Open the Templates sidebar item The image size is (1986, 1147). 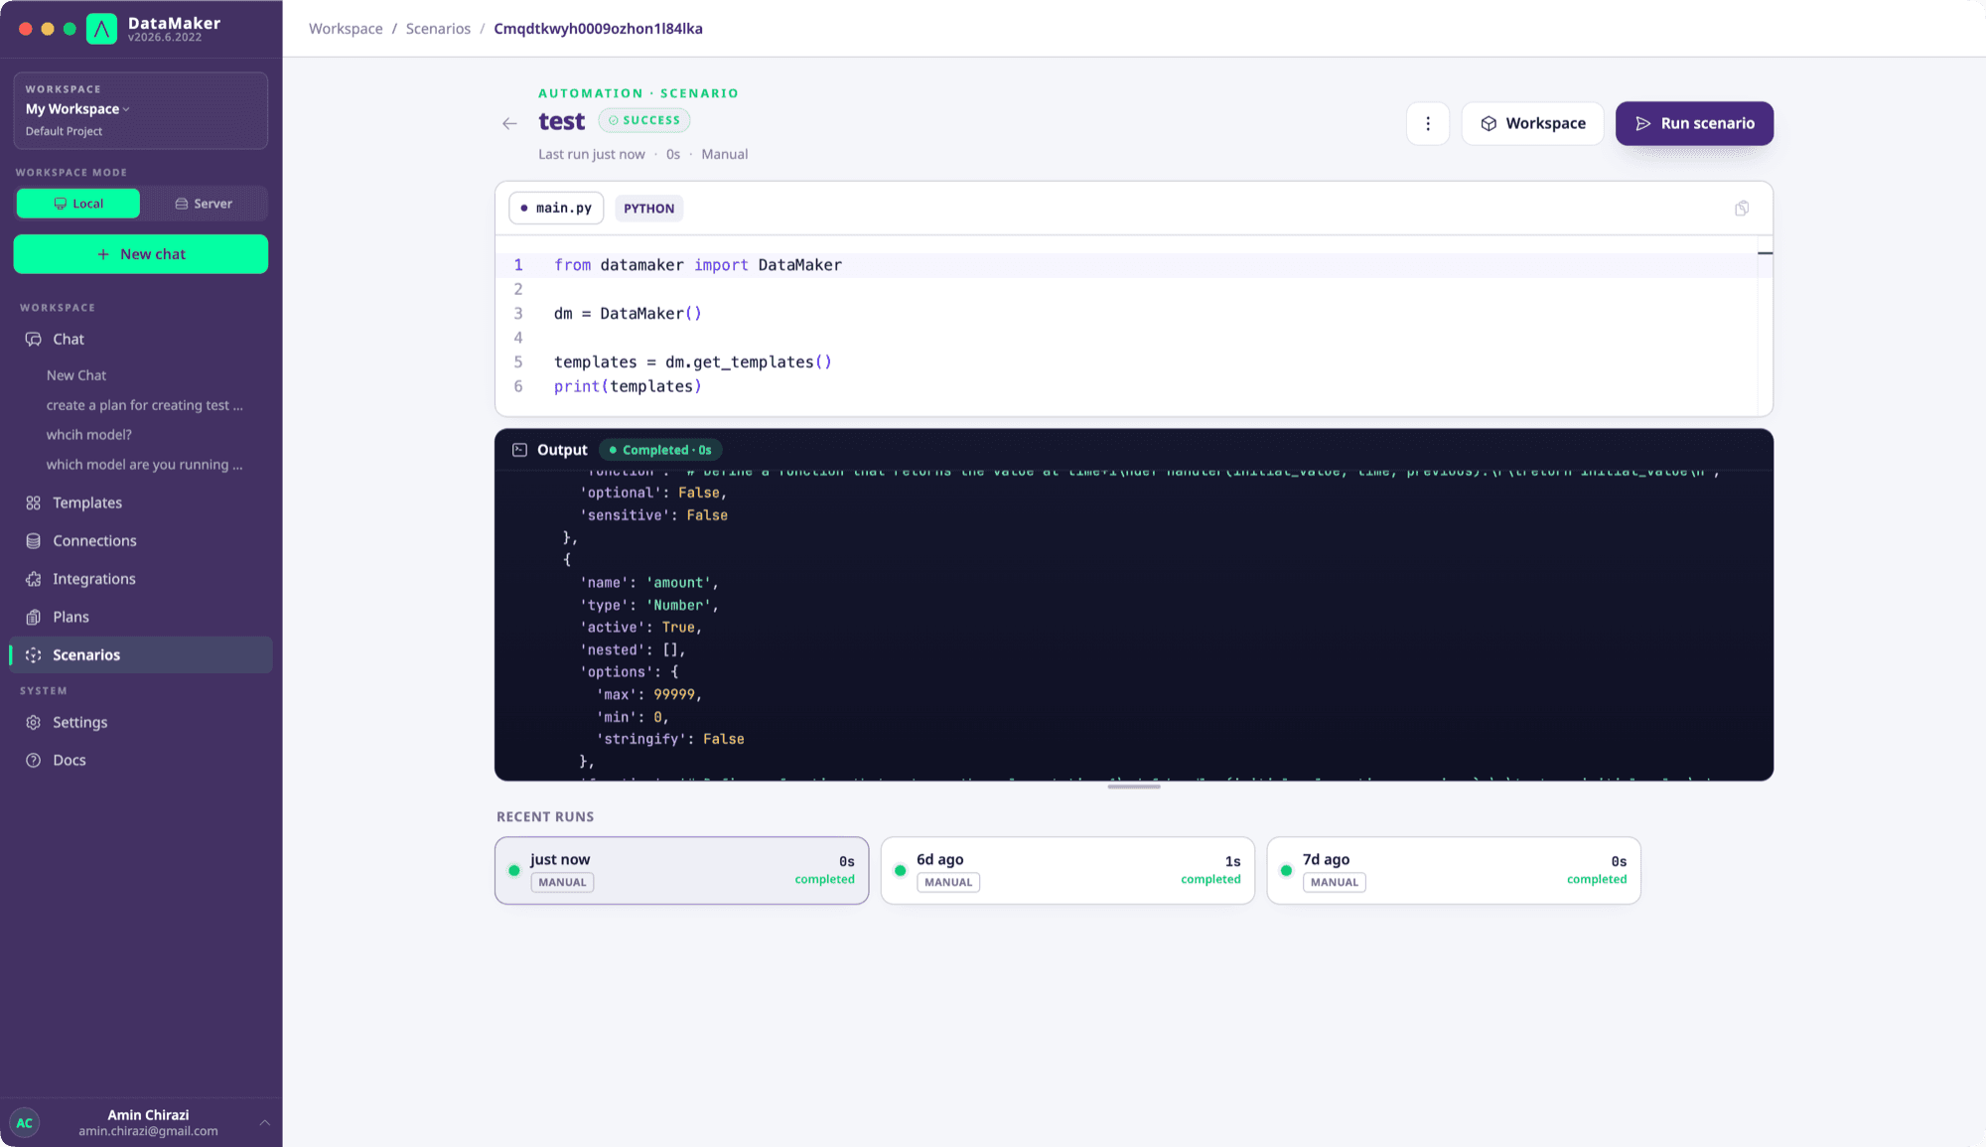coord(141,503)
